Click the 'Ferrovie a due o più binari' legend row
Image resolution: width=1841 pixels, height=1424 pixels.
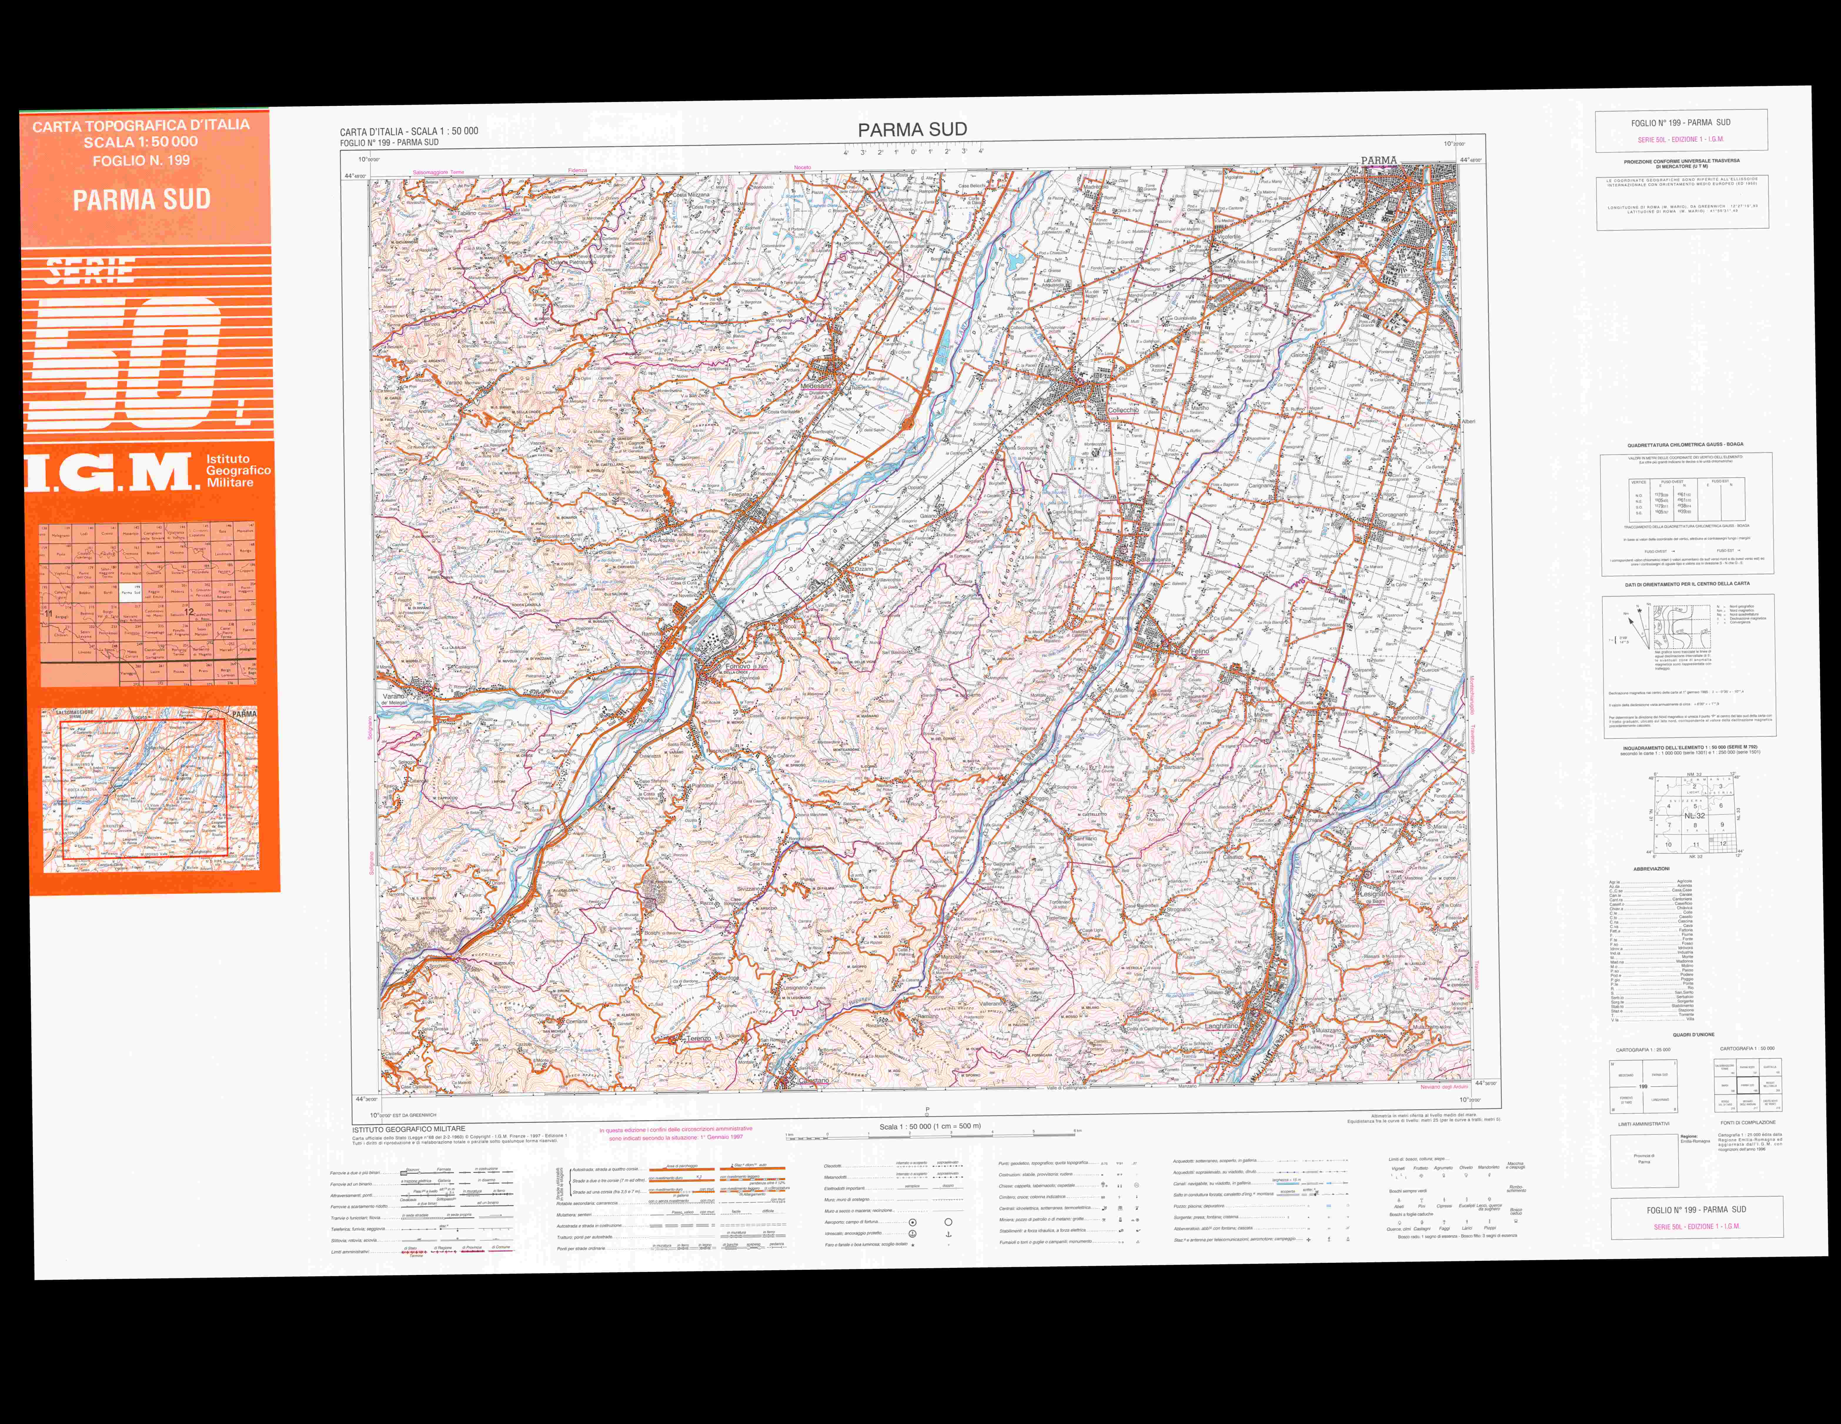click(x=422, y=1172)
